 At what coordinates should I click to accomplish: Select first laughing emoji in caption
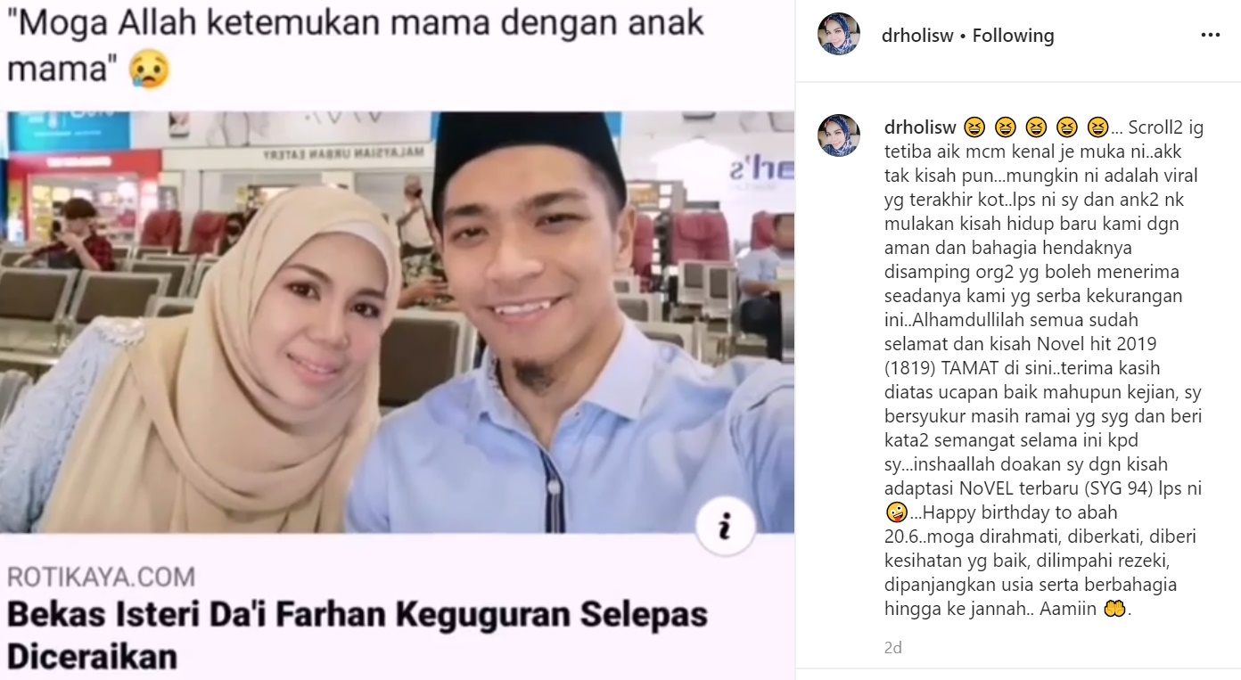974,127
